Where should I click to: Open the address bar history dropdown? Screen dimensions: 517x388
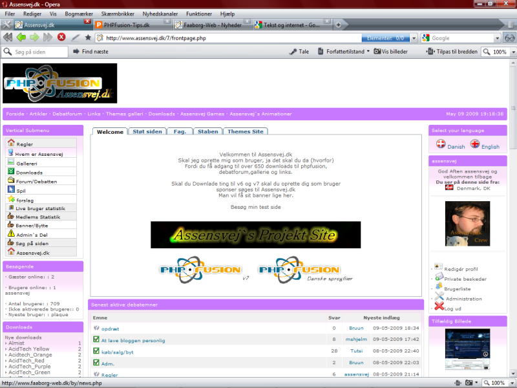[414, 38]
